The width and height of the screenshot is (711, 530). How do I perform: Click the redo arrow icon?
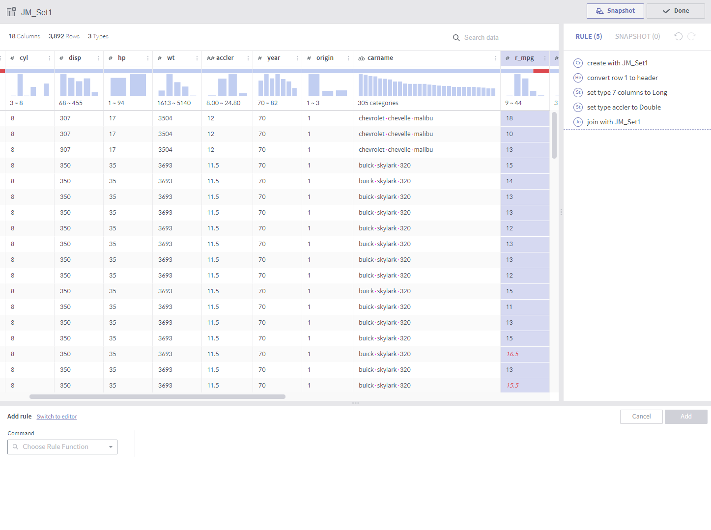(x=691, y=36)
